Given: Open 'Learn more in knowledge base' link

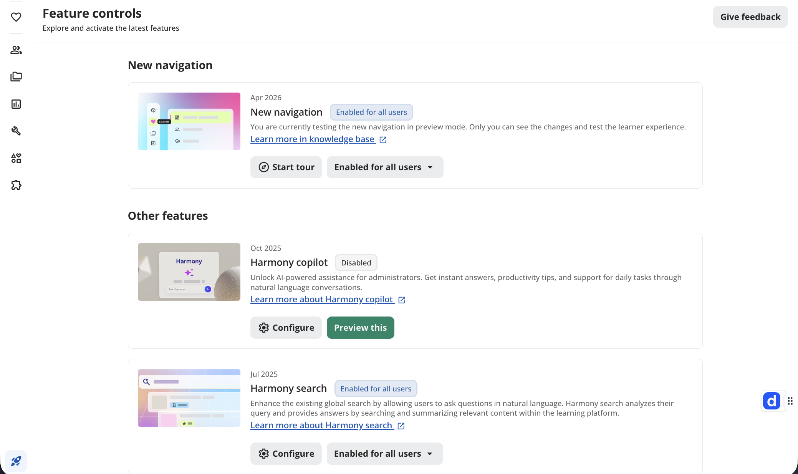Looking at the screenshot, I should (x=313, y=139).
